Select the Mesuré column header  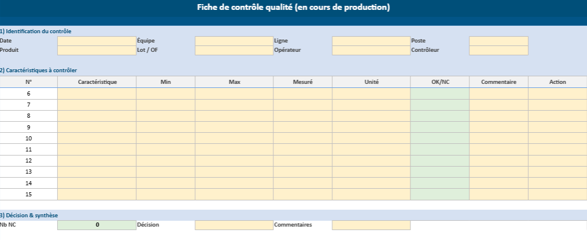pos(303,82)
